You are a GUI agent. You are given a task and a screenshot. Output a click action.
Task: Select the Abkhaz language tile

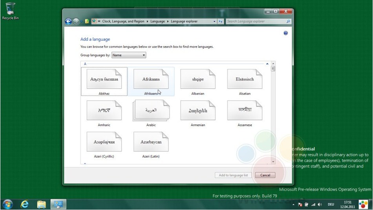[104, 81]
